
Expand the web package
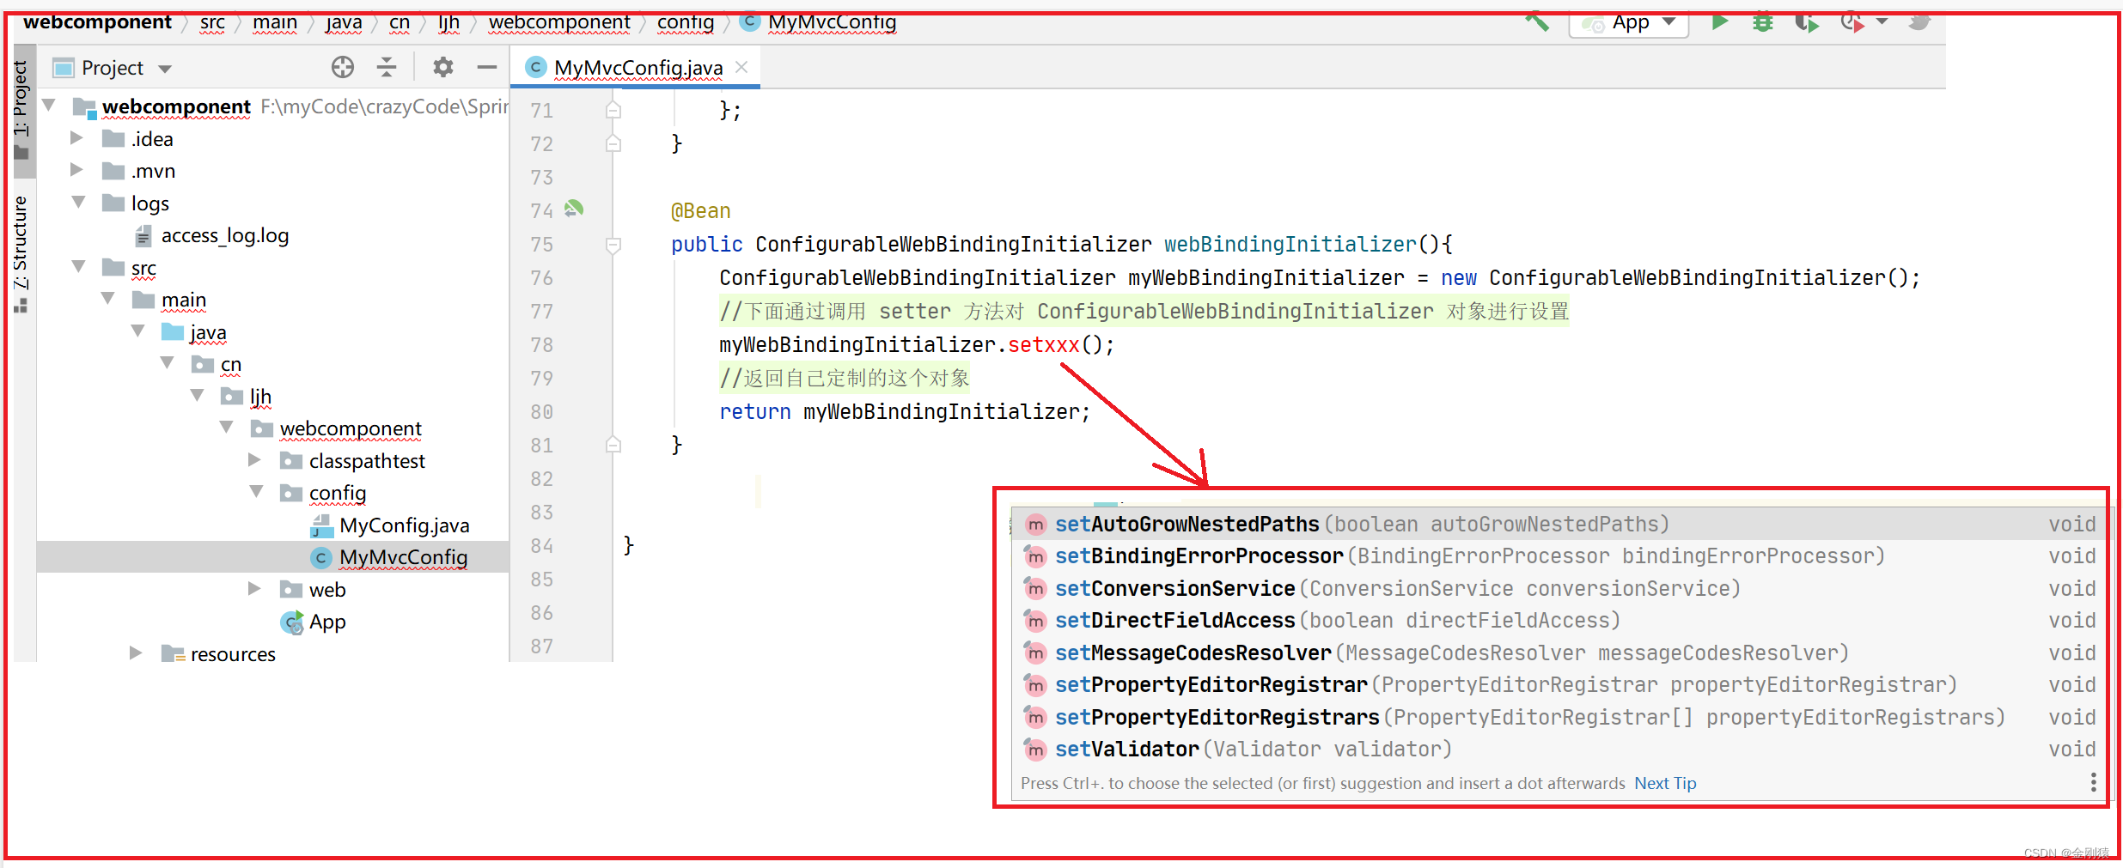pyautogui.click(x=254, y=589)
